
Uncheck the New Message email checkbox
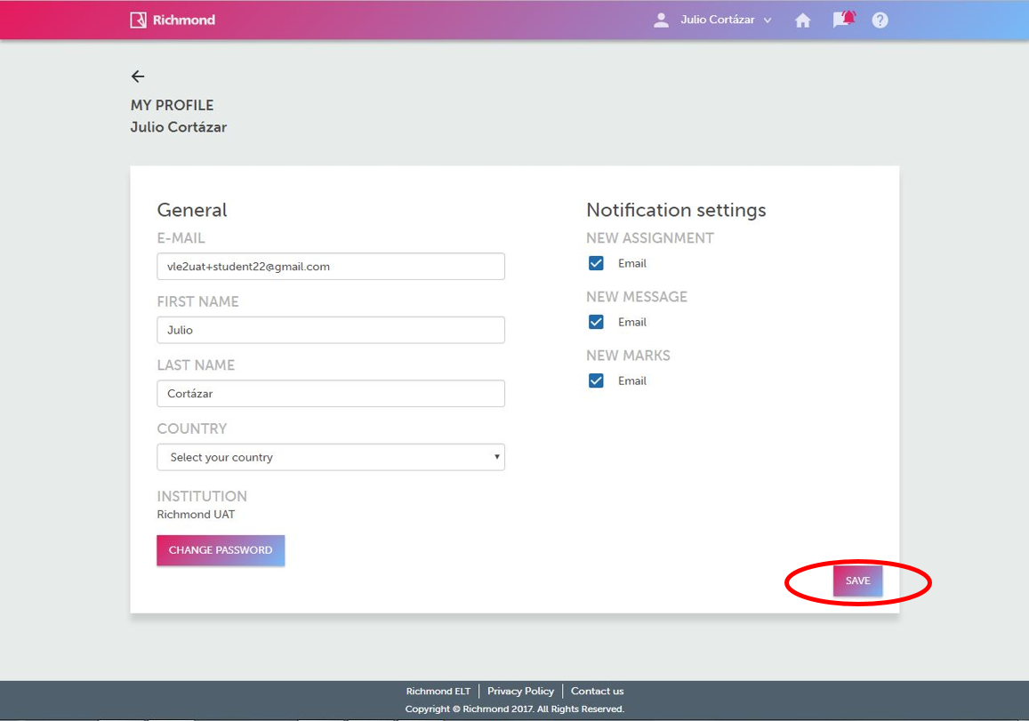coord(596,322)
